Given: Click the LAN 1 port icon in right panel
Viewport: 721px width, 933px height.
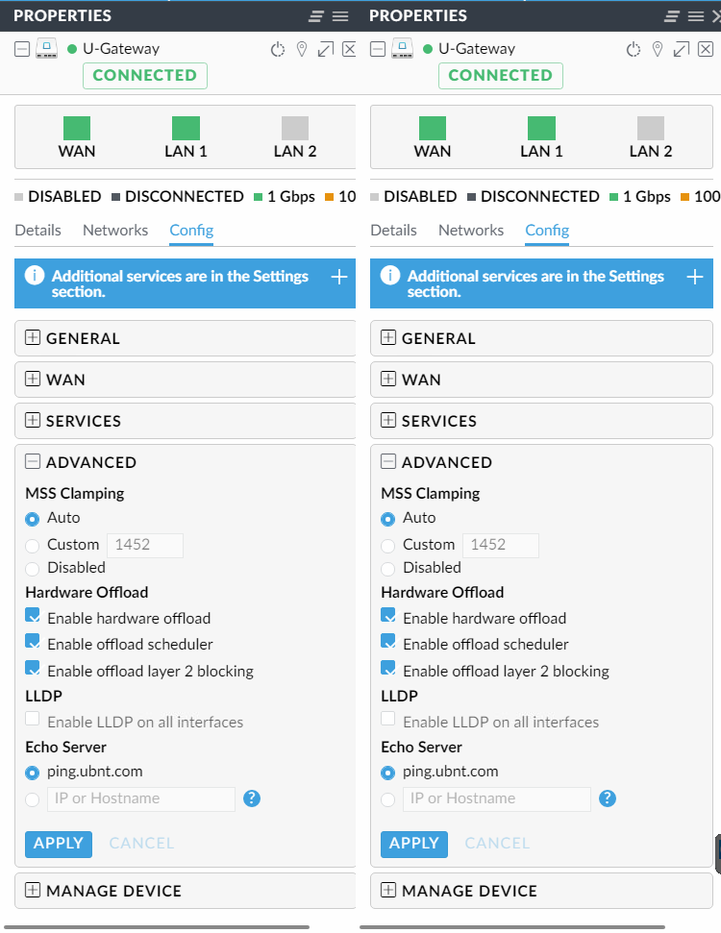Looking at the screenshot, I should pos(541,129).
